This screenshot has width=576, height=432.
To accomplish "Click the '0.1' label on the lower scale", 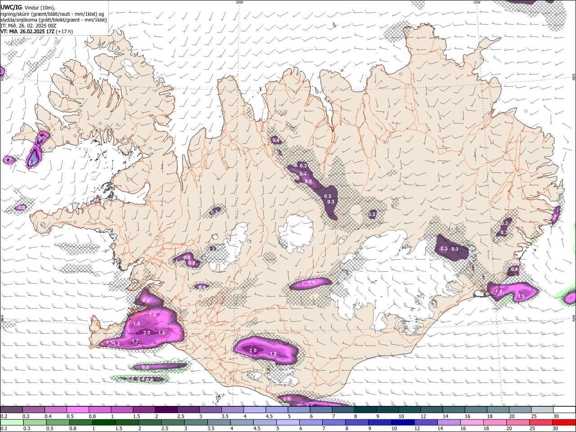I will click(4, 428).
